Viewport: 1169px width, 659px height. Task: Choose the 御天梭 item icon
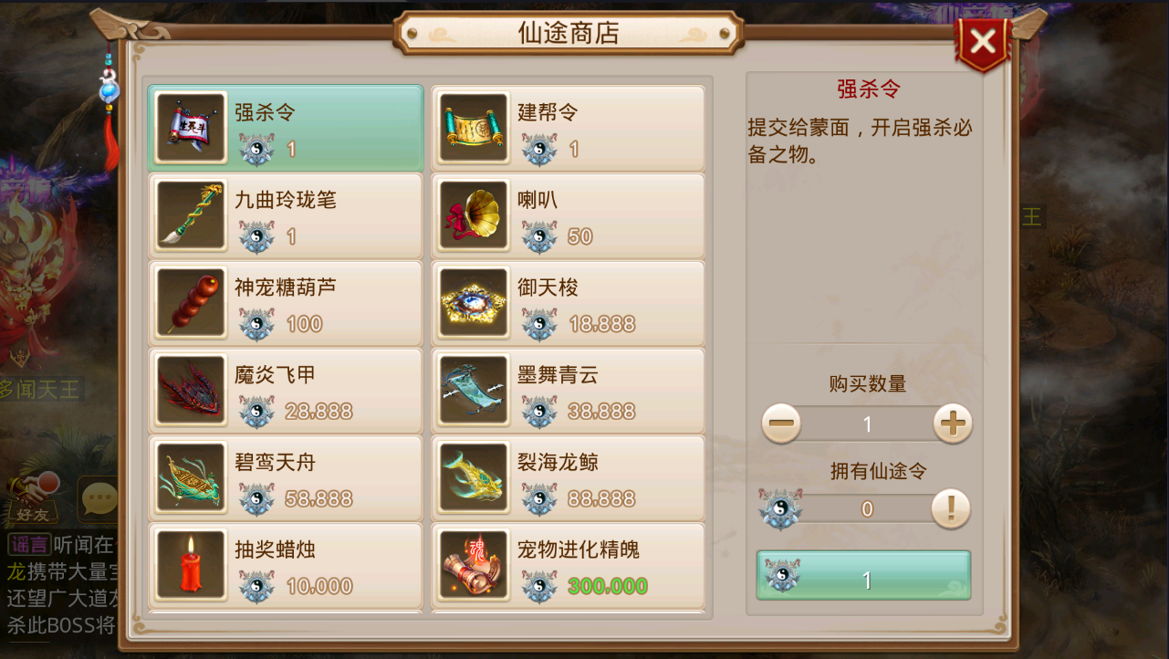point(474,303)
